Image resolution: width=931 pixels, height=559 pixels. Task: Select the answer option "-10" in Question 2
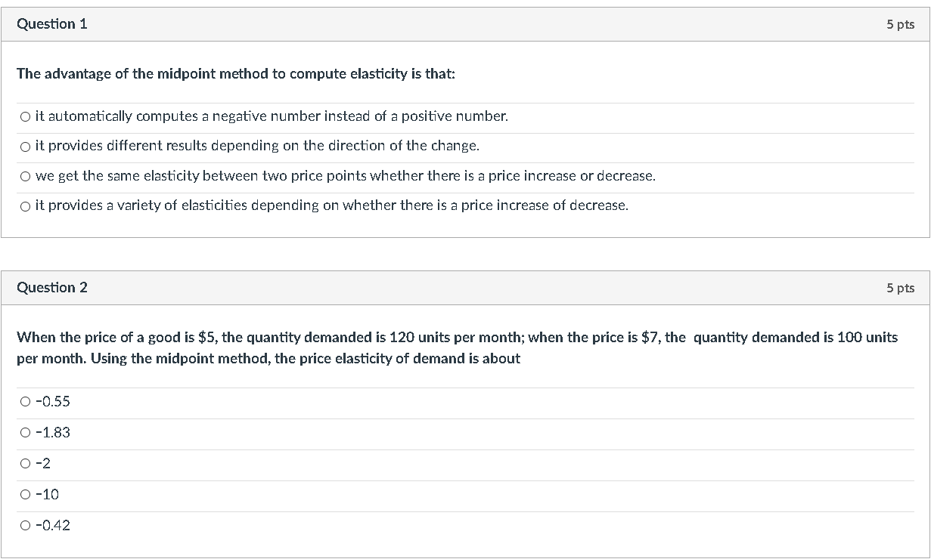click(24, 494)
